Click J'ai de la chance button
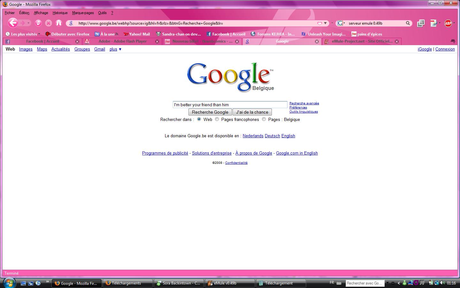The height and width of the screenshot is (288, 460). click(252, 112)
